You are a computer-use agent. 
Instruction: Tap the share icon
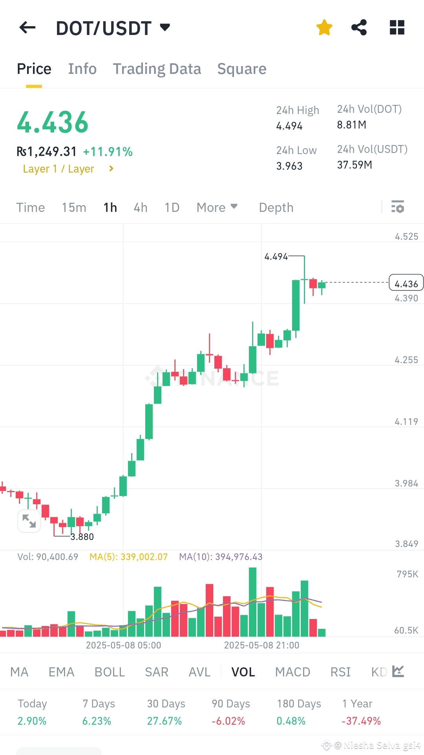pos(359,28)
